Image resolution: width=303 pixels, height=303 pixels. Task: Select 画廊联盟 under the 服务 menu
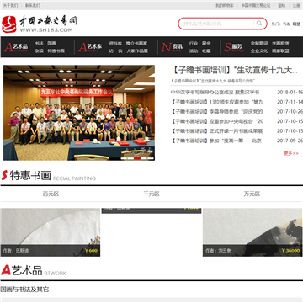pos(280,51)
